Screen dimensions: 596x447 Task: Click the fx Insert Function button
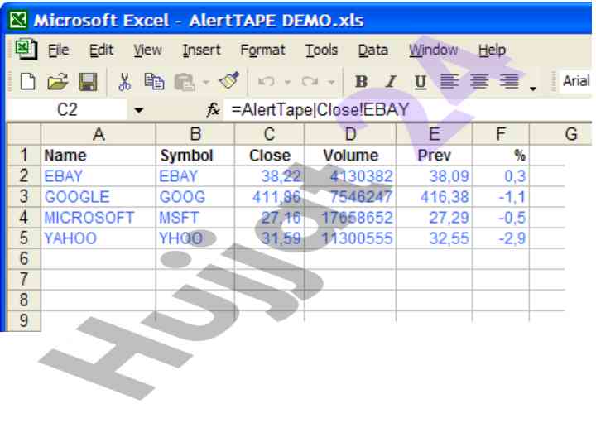tap(214, 110)
